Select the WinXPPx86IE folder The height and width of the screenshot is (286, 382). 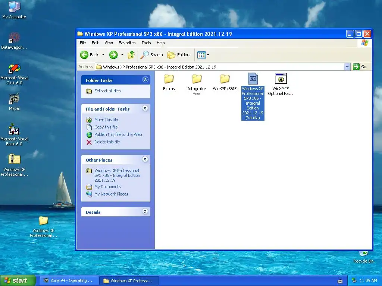tap(225, 82)
